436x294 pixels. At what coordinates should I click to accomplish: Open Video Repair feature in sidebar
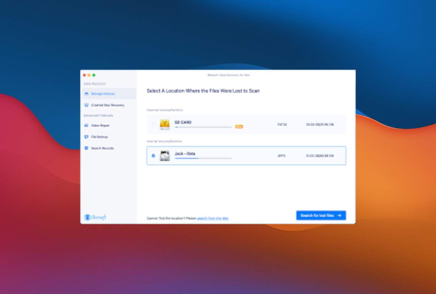tap(100, 125)
